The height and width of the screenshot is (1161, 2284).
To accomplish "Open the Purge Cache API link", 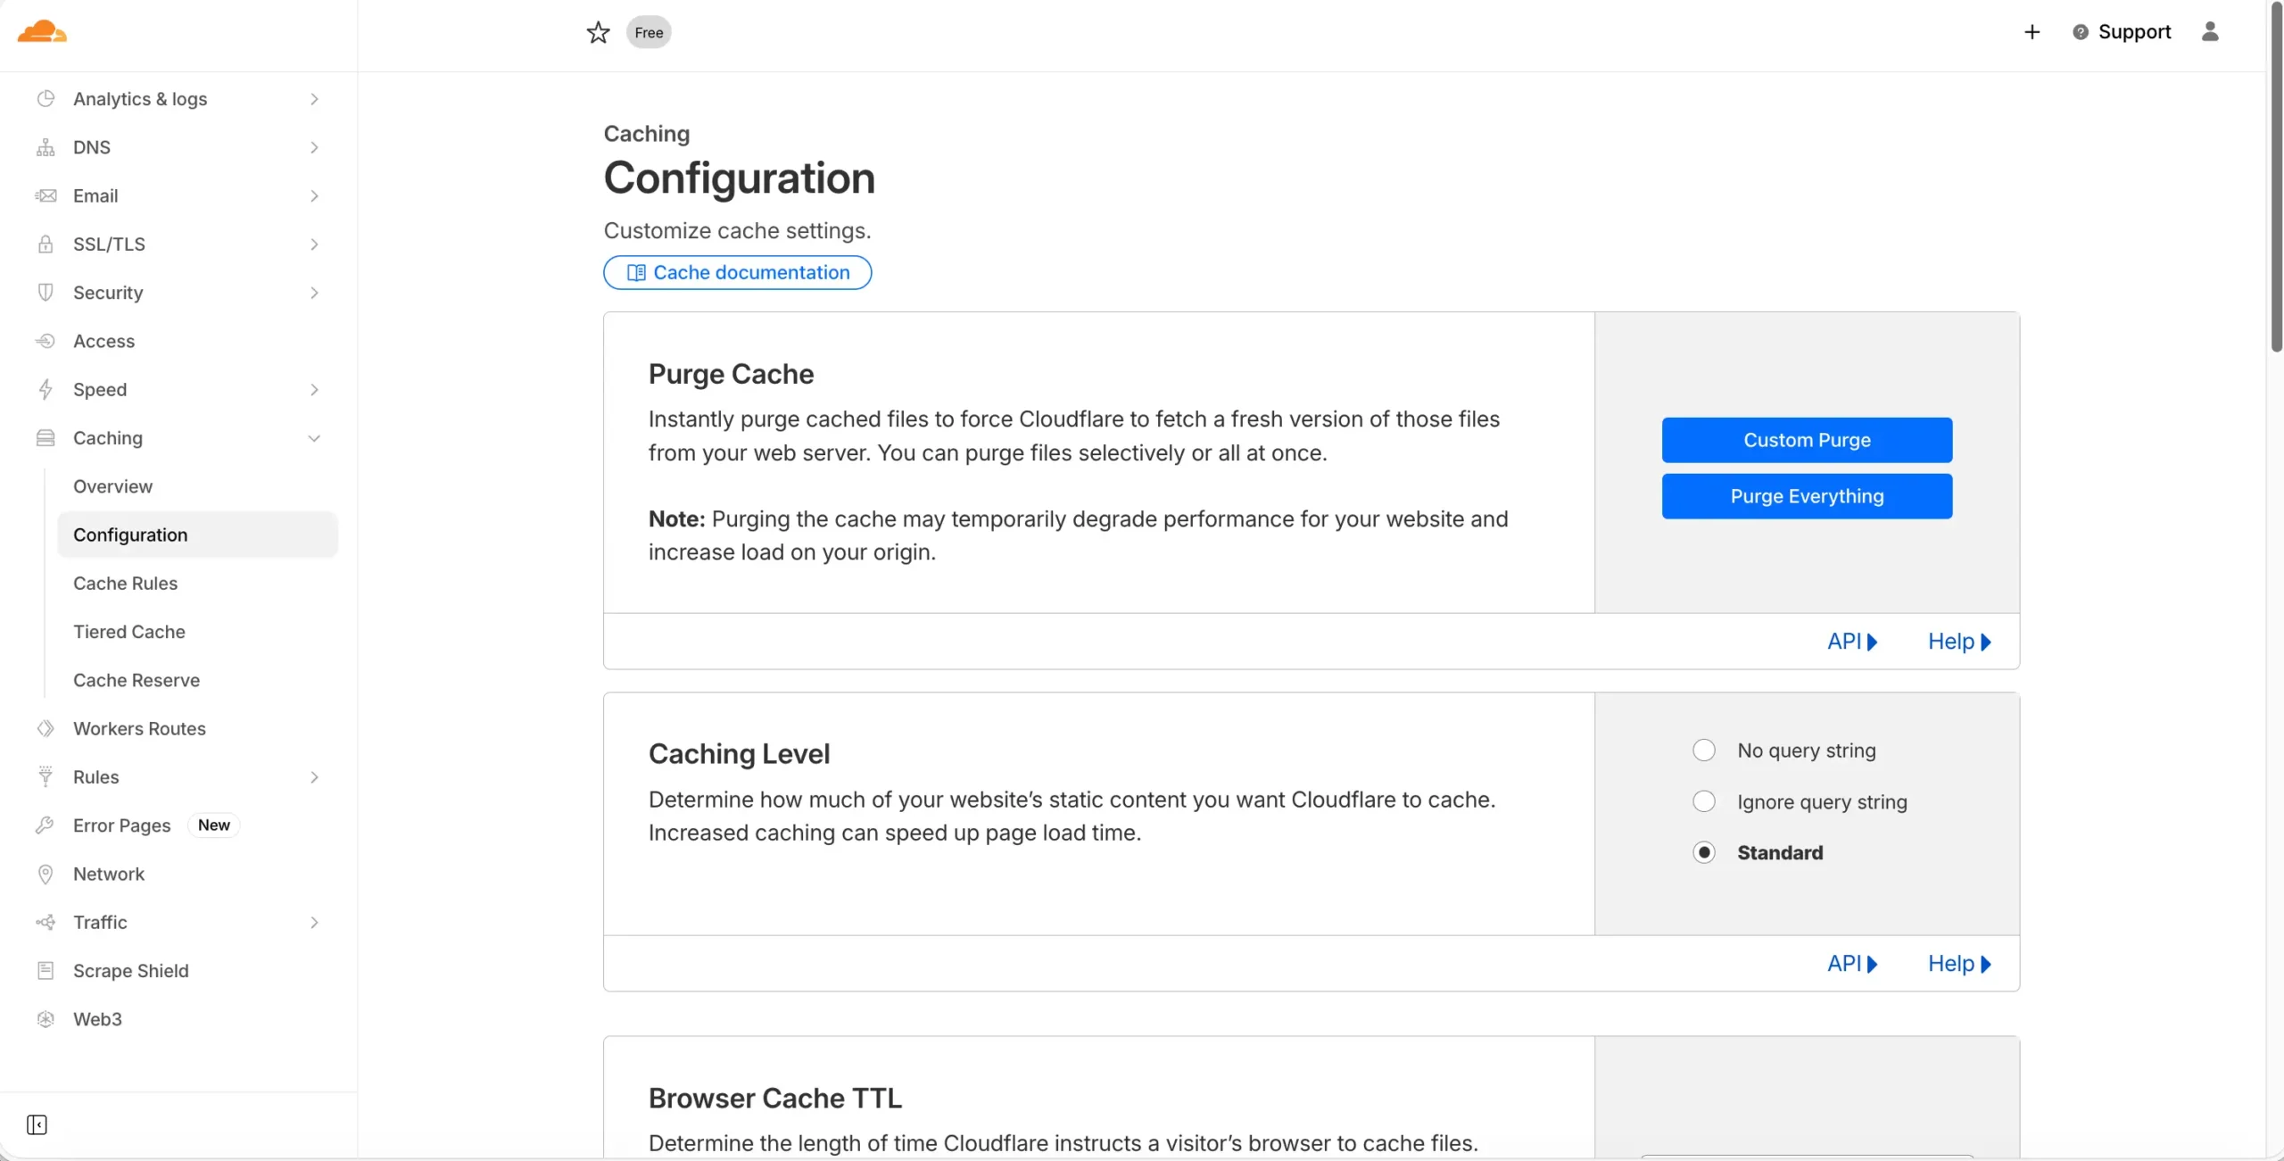I will tap(1852, 641).
